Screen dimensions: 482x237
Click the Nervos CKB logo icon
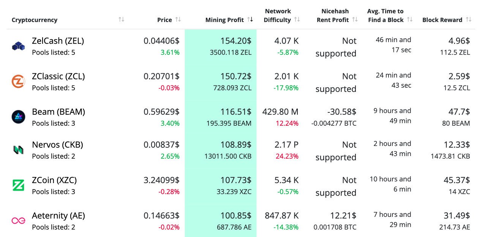(18, 150)
